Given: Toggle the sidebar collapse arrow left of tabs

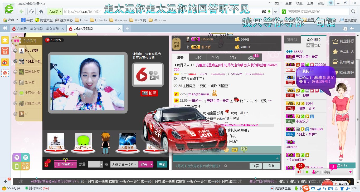Looking at the screenshot, I should coord(5,28).
